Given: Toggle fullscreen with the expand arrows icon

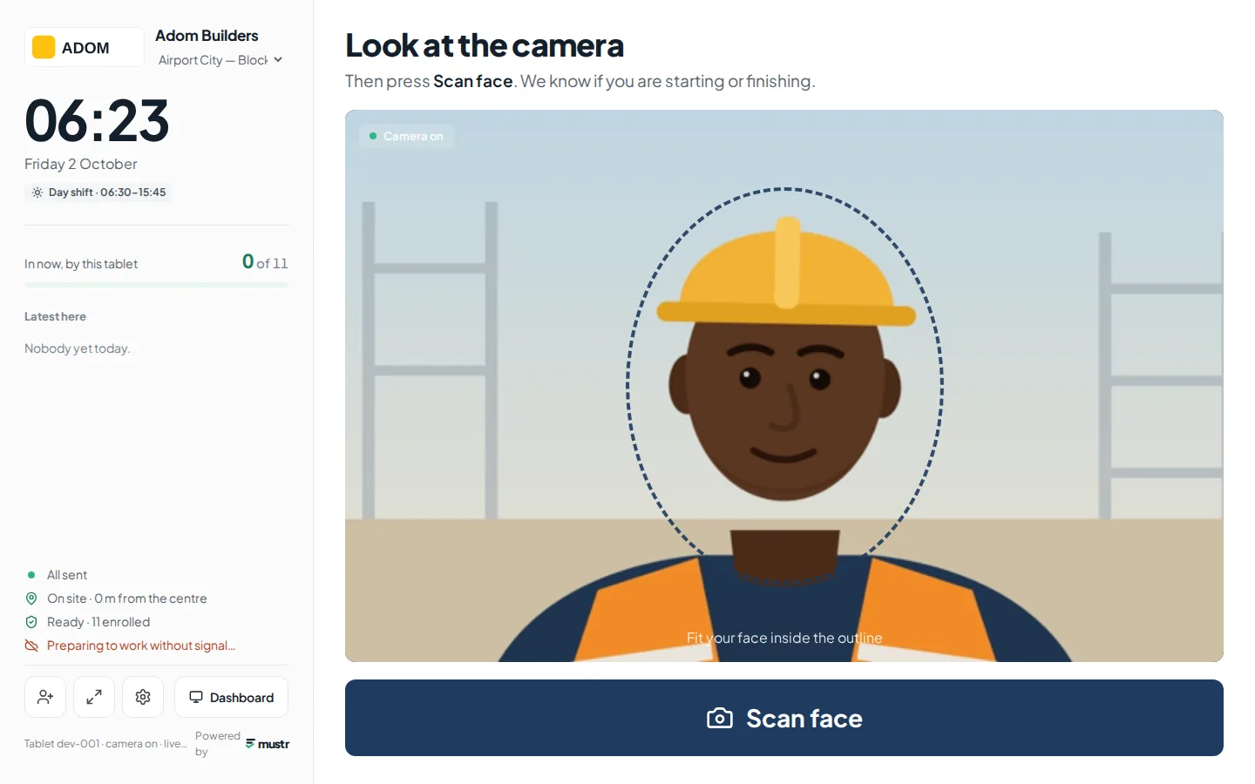Looking at the screenshot, I should pyautogui.click(x=94, y=697).
